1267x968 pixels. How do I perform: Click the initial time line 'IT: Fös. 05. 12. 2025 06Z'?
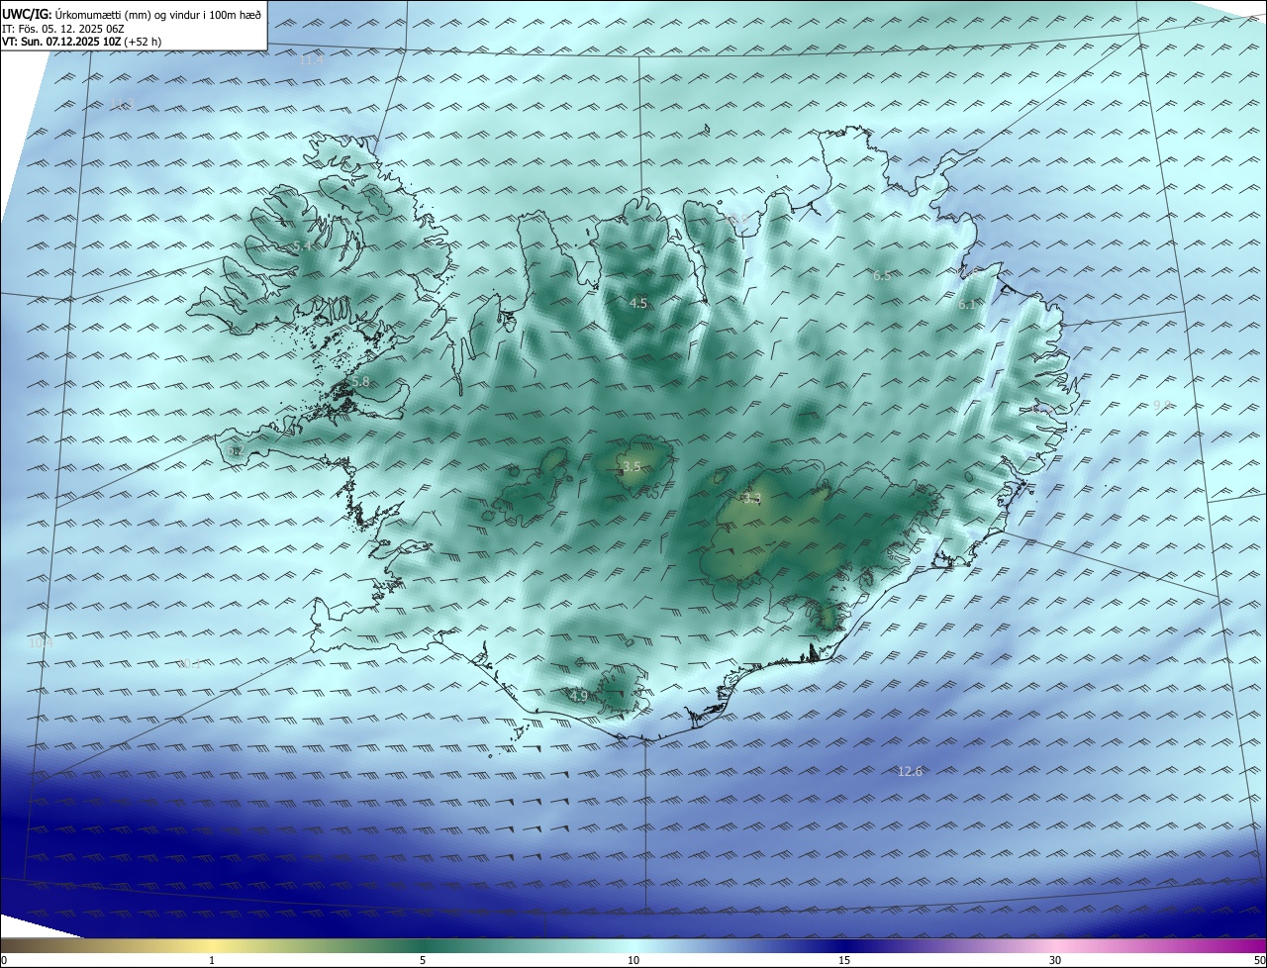(x=63, y=29)
